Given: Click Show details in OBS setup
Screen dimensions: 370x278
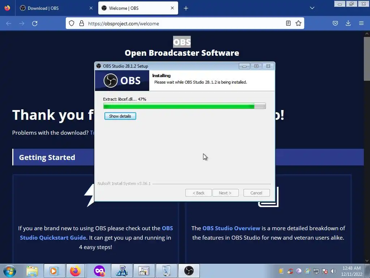Looking at the screenshot, I should 120,116.
